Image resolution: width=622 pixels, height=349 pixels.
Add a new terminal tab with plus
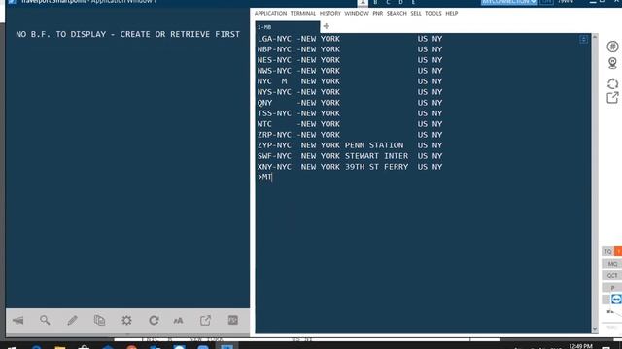(x=327, y=26)
